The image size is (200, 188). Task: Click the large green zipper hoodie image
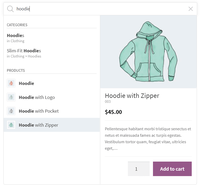tap(148, 52)
